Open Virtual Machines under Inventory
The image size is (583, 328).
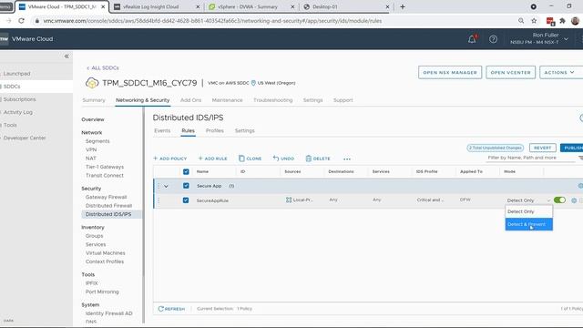click(106, 253)
